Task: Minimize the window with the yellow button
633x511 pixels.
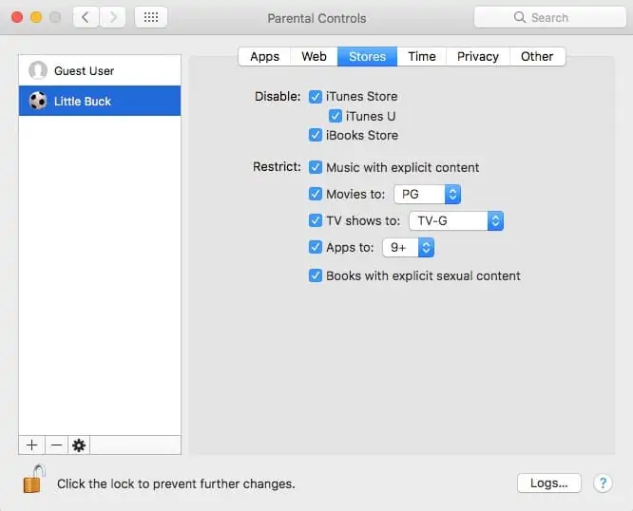Action: coord(36,17)
